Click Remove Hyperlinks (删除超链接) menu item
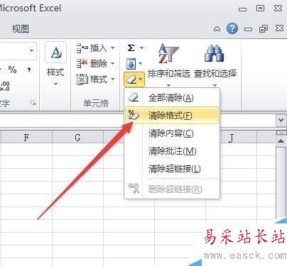Viewport: 287px width, 266px height. click(x=172, y=189)
